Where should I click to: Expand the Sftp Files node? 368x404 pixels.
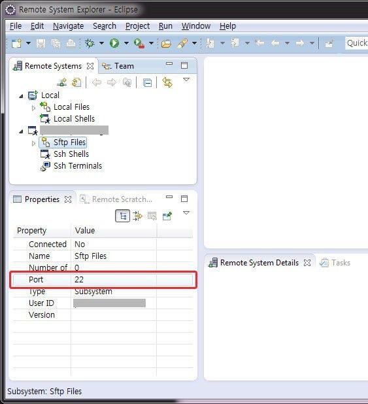(33, 143)
